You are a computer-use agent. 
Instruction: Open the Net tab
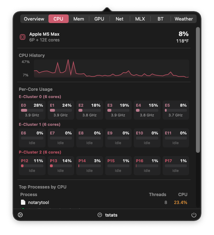coord(120,19)
